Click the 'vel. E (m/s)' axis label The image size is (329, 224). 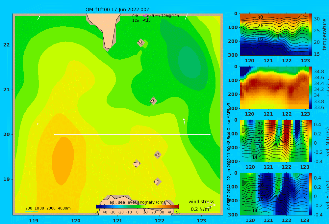point(327,194)
